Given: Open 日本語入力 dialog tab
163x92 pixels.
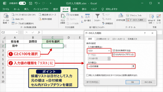Looking at the screenshot, I should (x=132, y=39).
